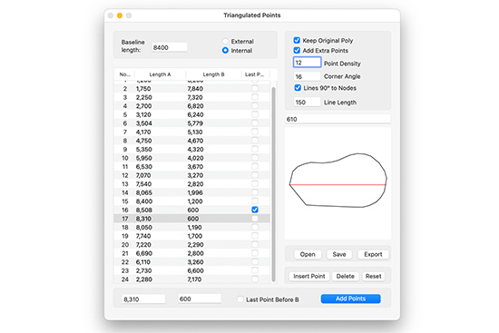This screenshot has height=333, width=499.
Task: Click the Length B entry field showing 600
Action: [x=200, y=299]
